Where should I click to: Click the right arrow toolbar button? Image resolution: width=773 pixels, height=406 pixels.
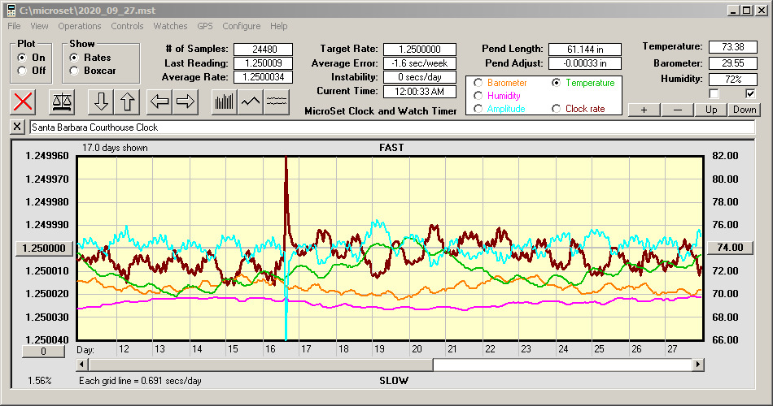[186, 101]
